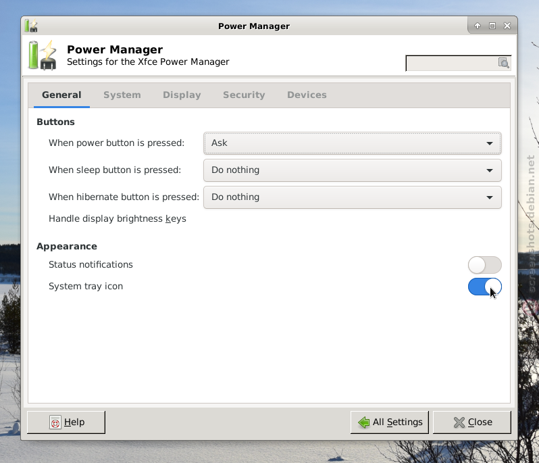Screen dimensions: 539x463
Task: Switch to the Display tab
Action: [182, 95]
